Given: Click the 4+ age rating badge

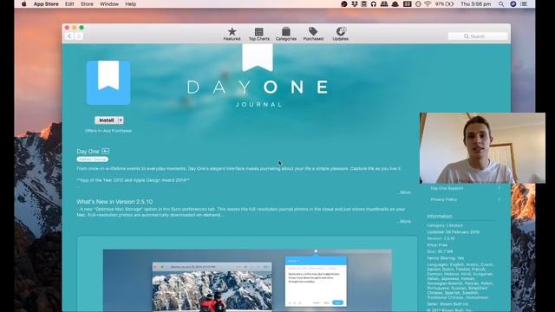Looking at the screenshot, I should click(106, 151).
